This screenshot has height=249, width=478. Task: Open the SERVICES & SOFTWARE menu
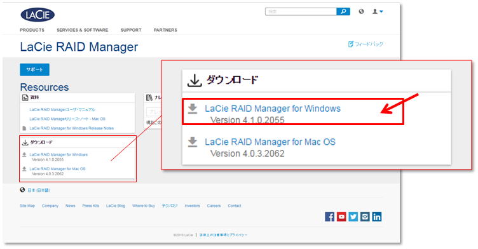[x=82, y=30]
